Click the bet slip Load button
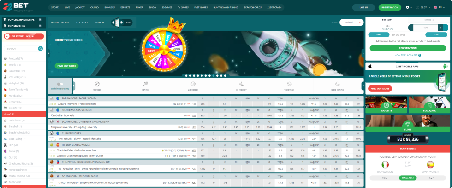This screenshot has width=452, height=188. [436, 35]
